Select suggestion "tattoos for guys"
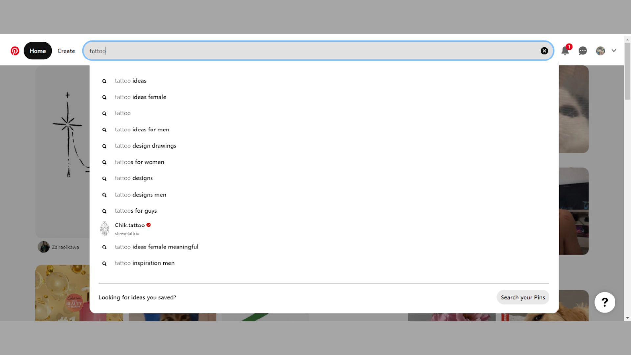The width and height of the screenshot is (631, 355). coord(136,211)
